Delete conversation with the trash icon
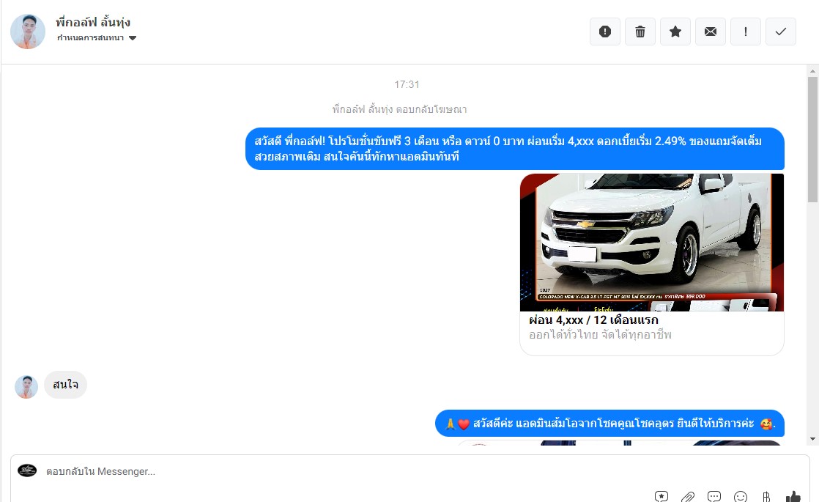 coord(640,32)
